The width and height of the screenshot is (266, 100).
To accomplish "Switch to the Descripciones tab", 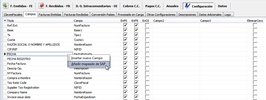I will (187, 15).
